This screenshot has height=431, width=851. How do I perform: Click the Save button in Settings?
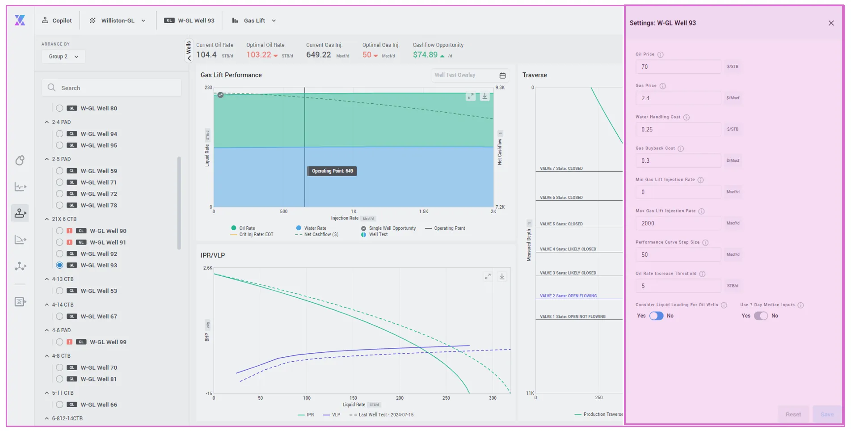[827, 414]
